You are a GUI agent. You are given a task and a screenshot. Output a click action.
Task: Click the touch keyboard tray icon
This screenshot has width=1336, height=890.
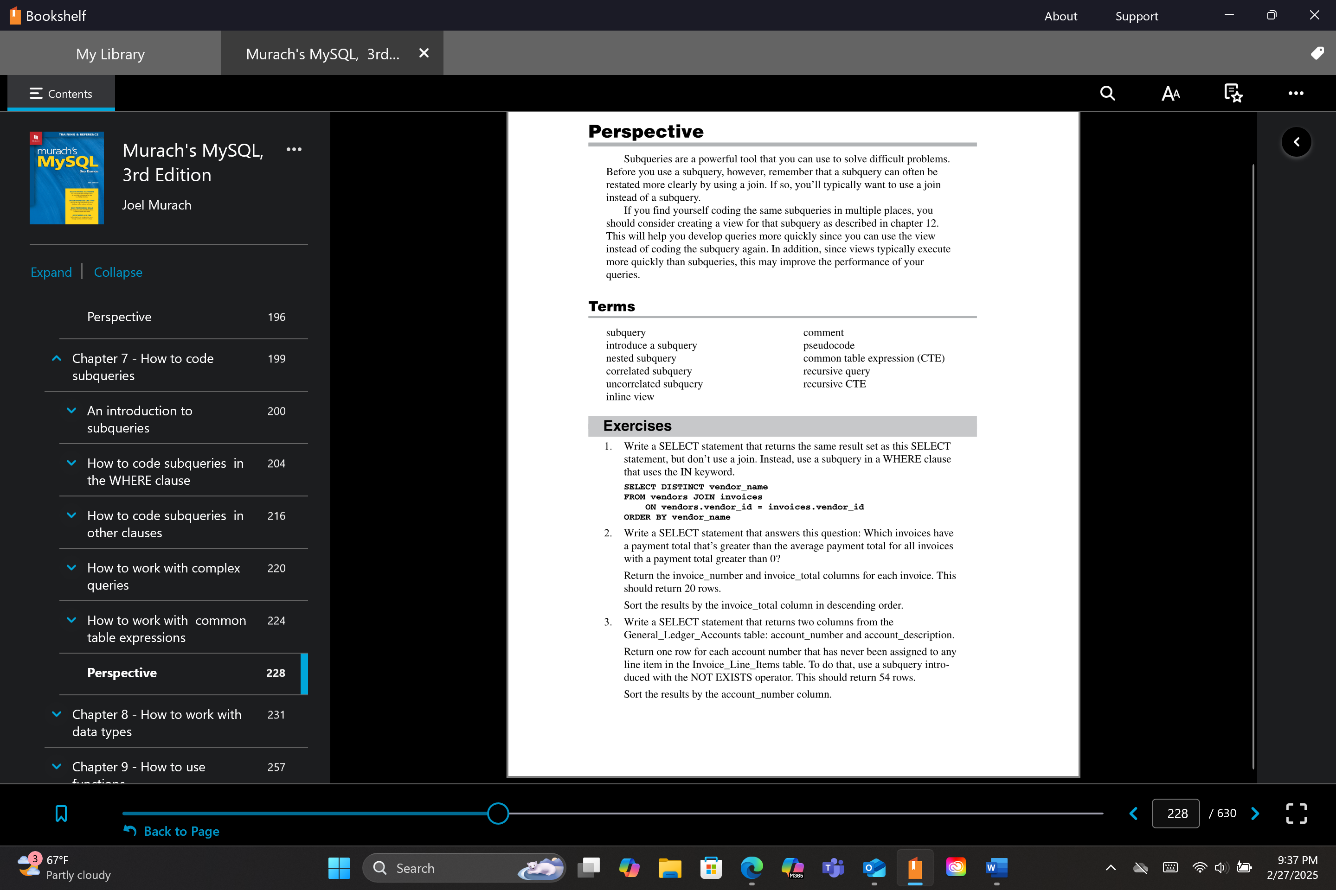click(1170, 867)
